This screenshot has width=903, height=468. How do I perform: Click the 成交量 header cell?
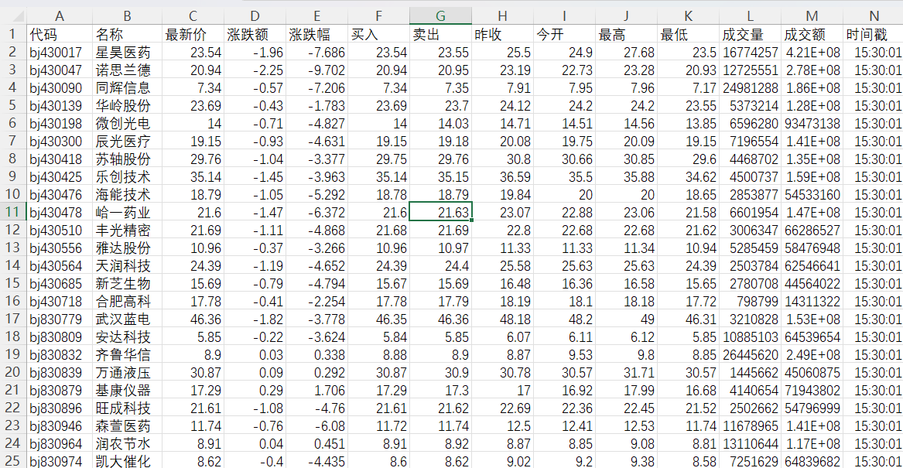point(751,35)
